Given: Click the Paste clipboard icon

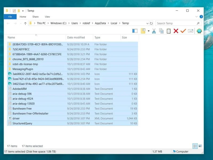Looking at the screenshot, I should click(x=169, y=31).
